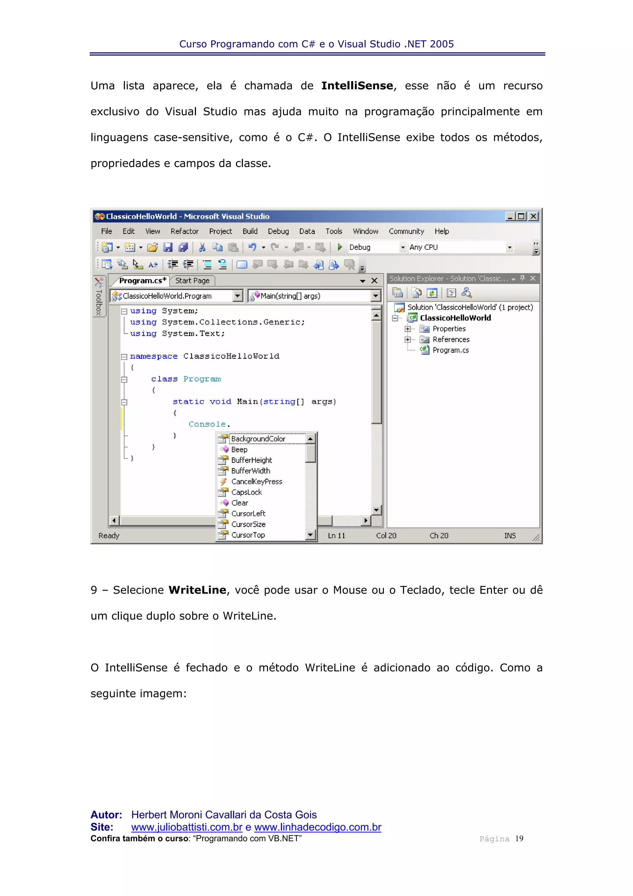Image resolution: width=633 pixels, height=896 pixels.
Task: Select Clear in the IntelliSense list
Action: [x=261, y=503]
